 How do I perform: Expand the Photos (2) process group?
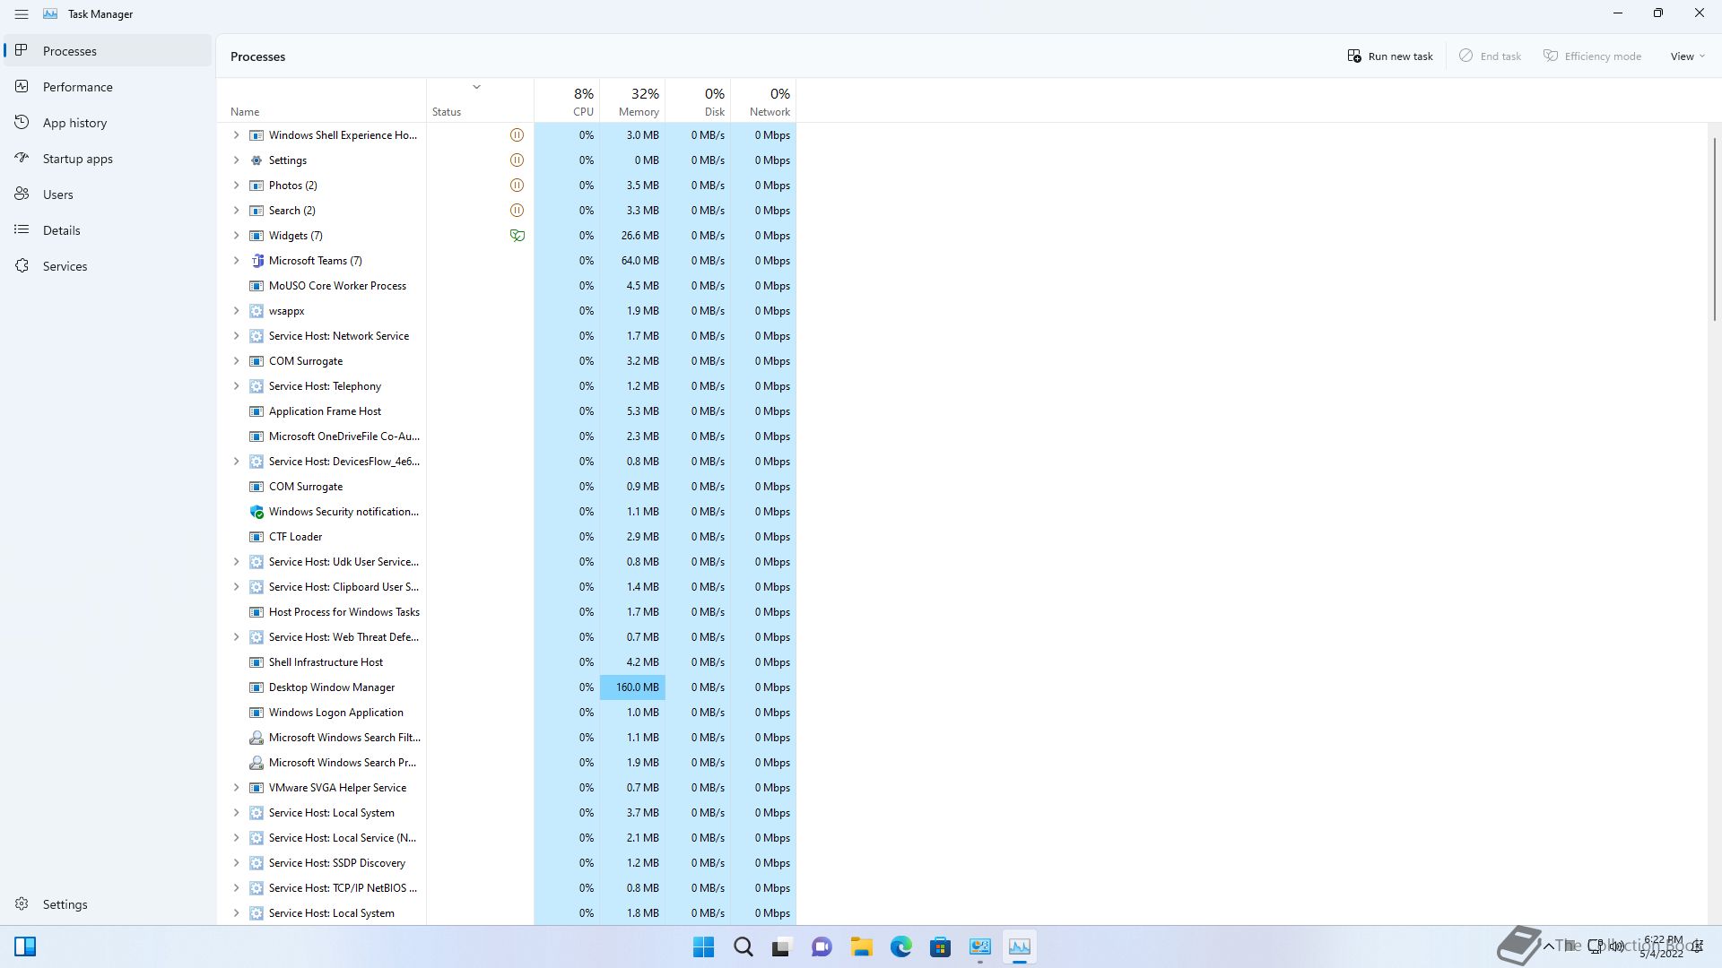pos(236,186)
